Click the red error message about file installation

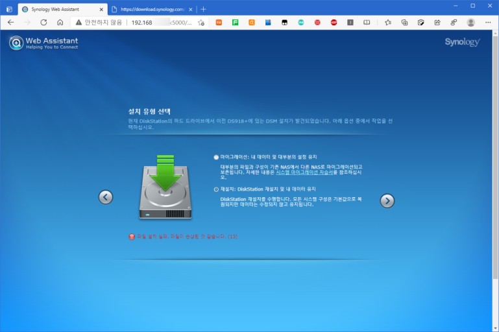[187, 237]
